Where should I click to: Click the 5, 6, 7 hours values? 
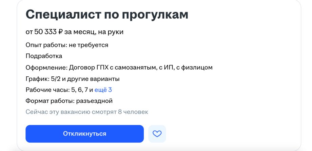coord(79,90)
